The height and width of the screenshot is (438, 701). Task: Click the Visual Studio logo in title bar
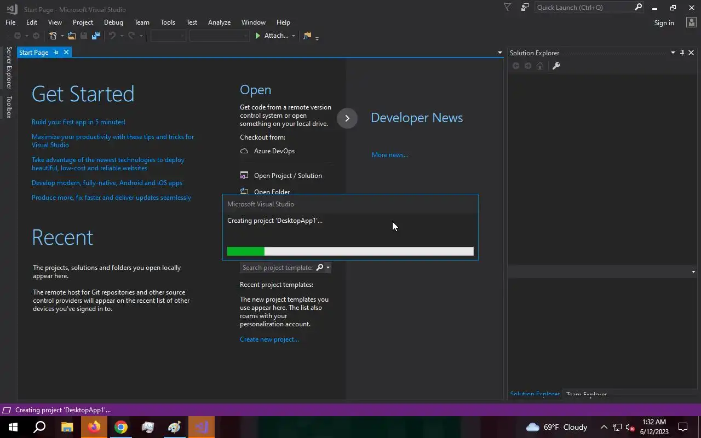coord(12,8)
